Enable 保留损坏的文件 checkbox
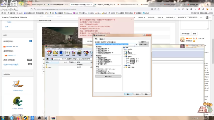The image size is (214, 120). [97, 71]
